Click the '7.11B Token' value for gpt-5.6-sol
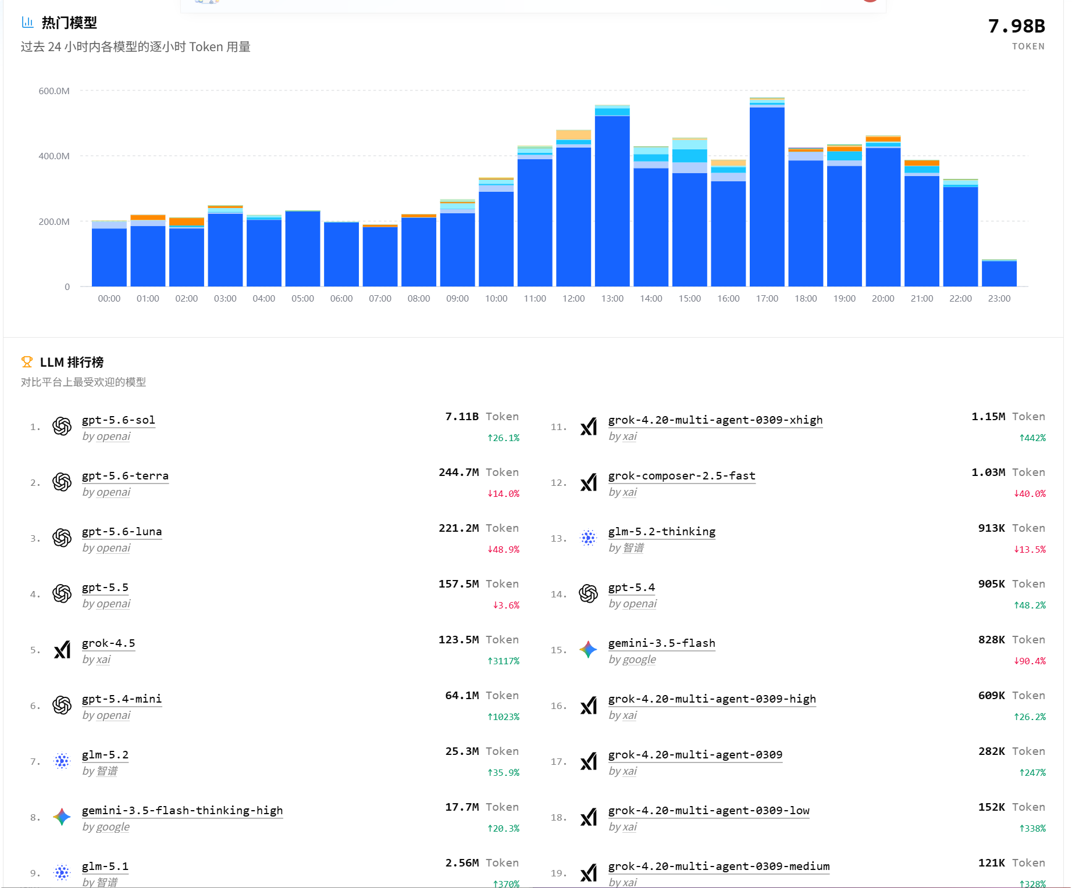 pos(482,417)
